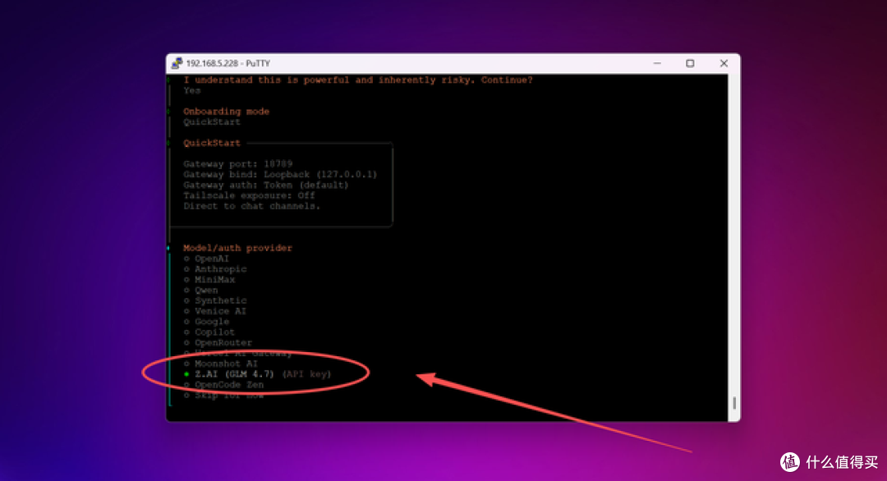Click the 'Onboarding mode' heading
887x481 pixels.
point(227,112)
